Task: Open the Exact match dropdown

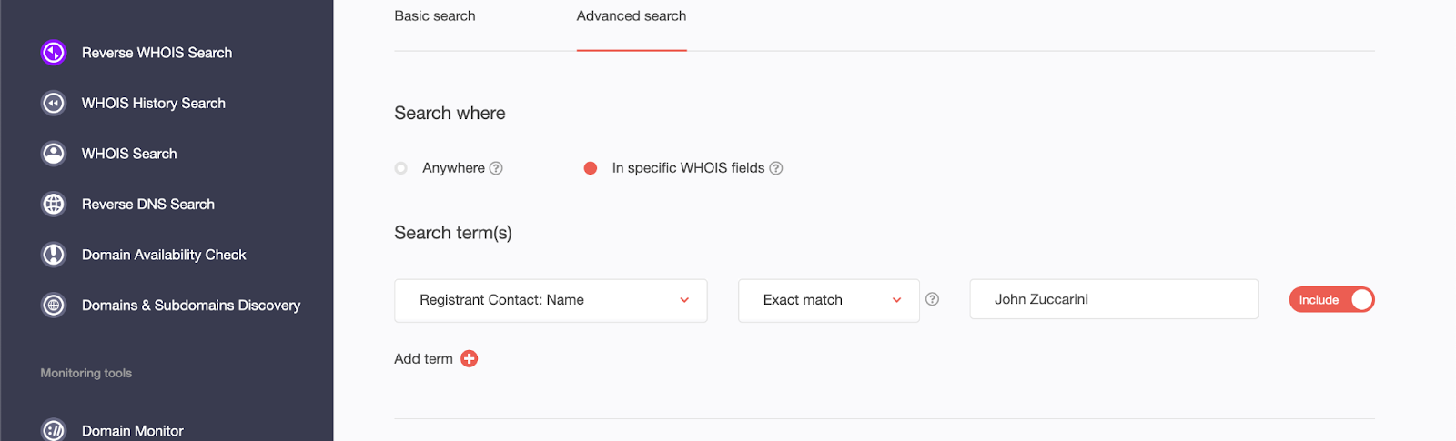Action: click(x=829, y=301)
